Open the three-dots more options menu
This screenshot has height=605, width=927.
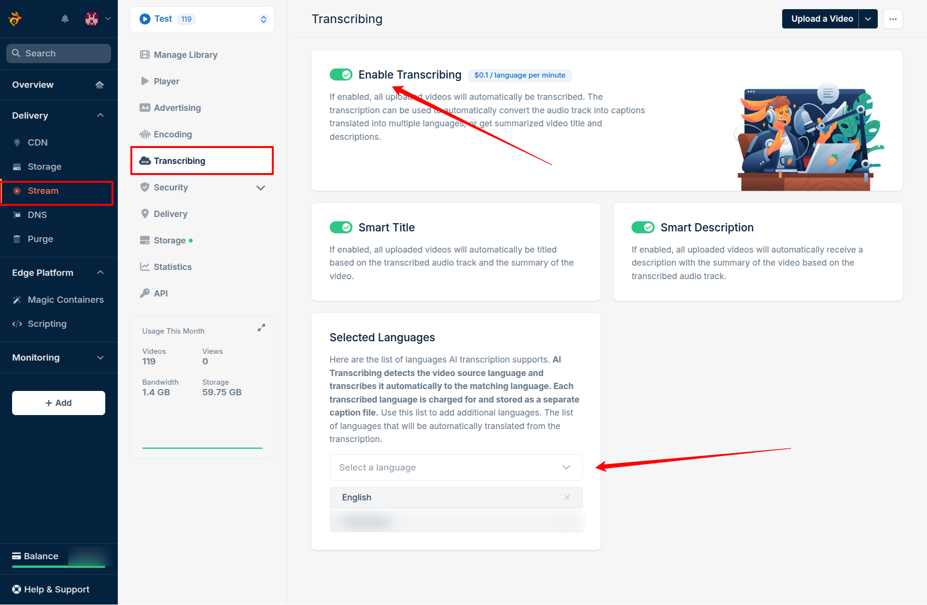(893, 19)
